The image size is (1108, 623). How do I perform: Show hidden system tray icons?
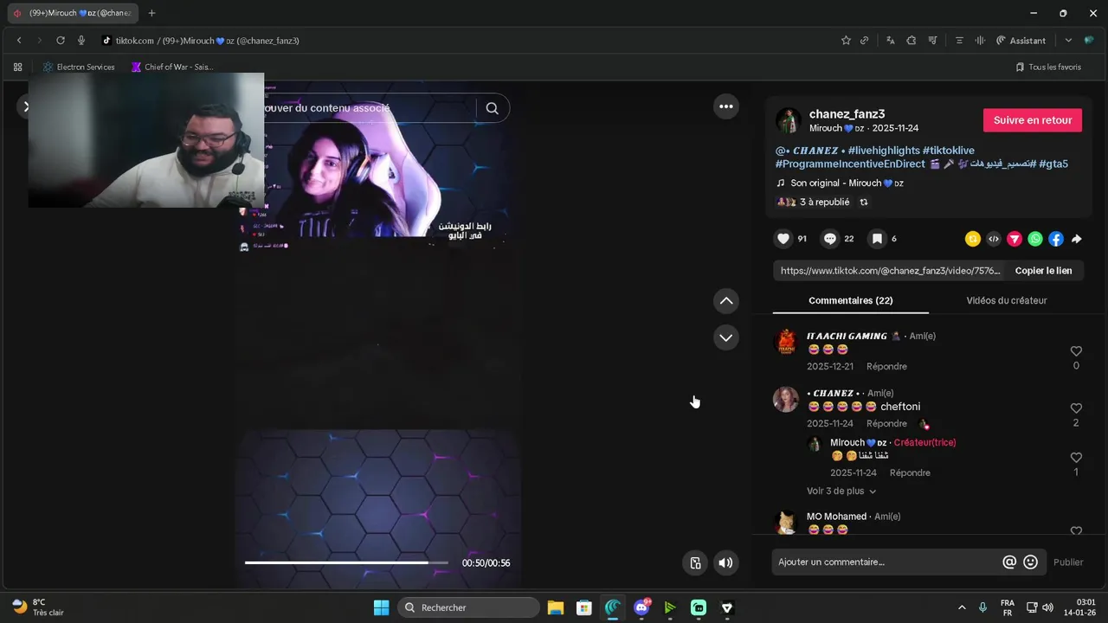[961, 607]
